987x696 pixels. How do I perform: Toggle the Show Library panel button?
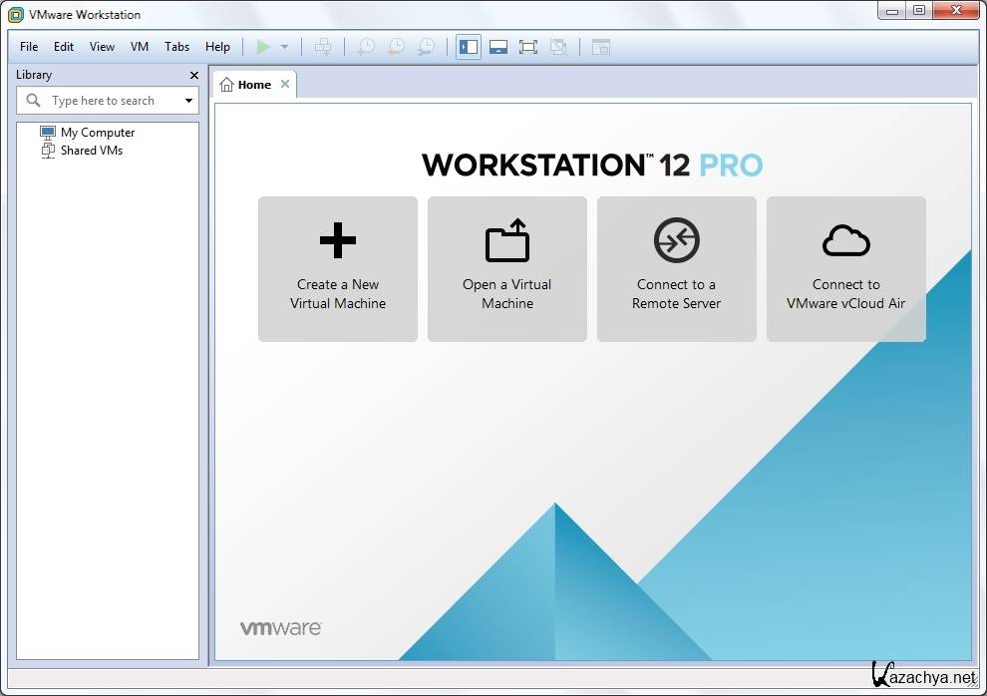[469, 47]
